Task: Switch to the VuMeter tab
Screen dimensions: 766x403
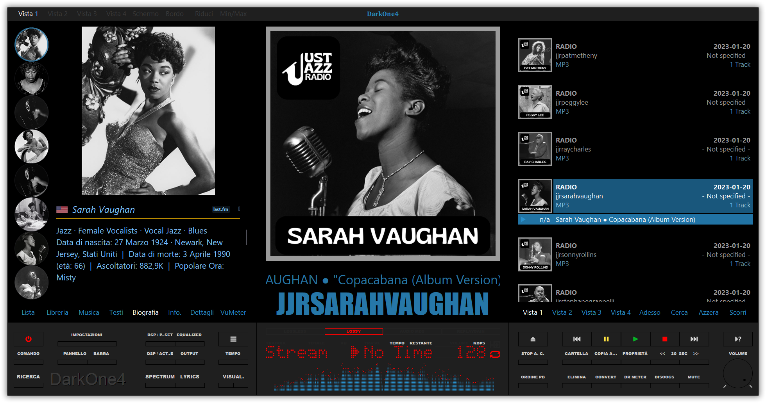Action: click(233, 312)
